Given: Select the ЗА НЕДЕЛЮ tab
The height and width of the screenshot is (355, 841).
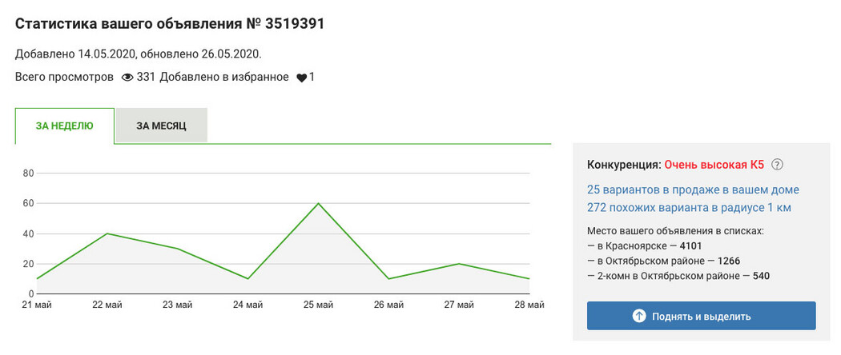Looking at the screenshot, I should (x=65, y=126).
